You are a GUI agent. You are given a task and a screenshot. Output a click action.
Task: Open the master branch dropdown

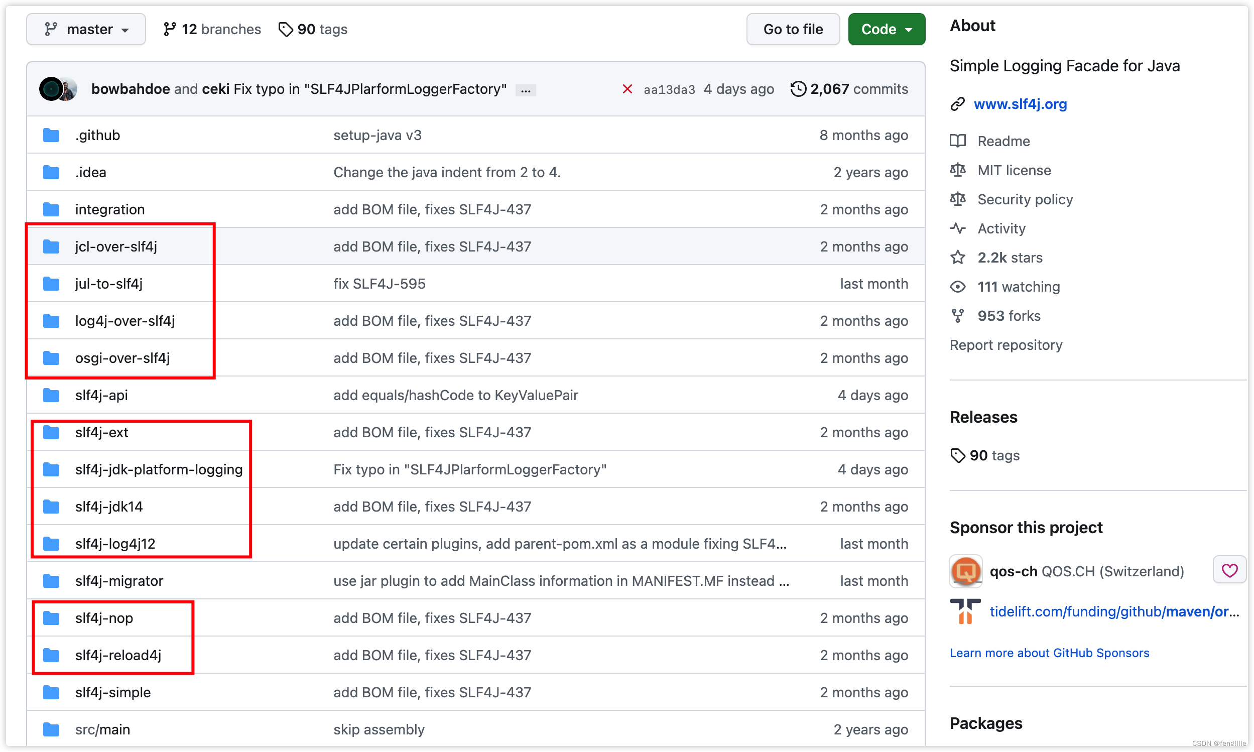click(x=86, y=30)
